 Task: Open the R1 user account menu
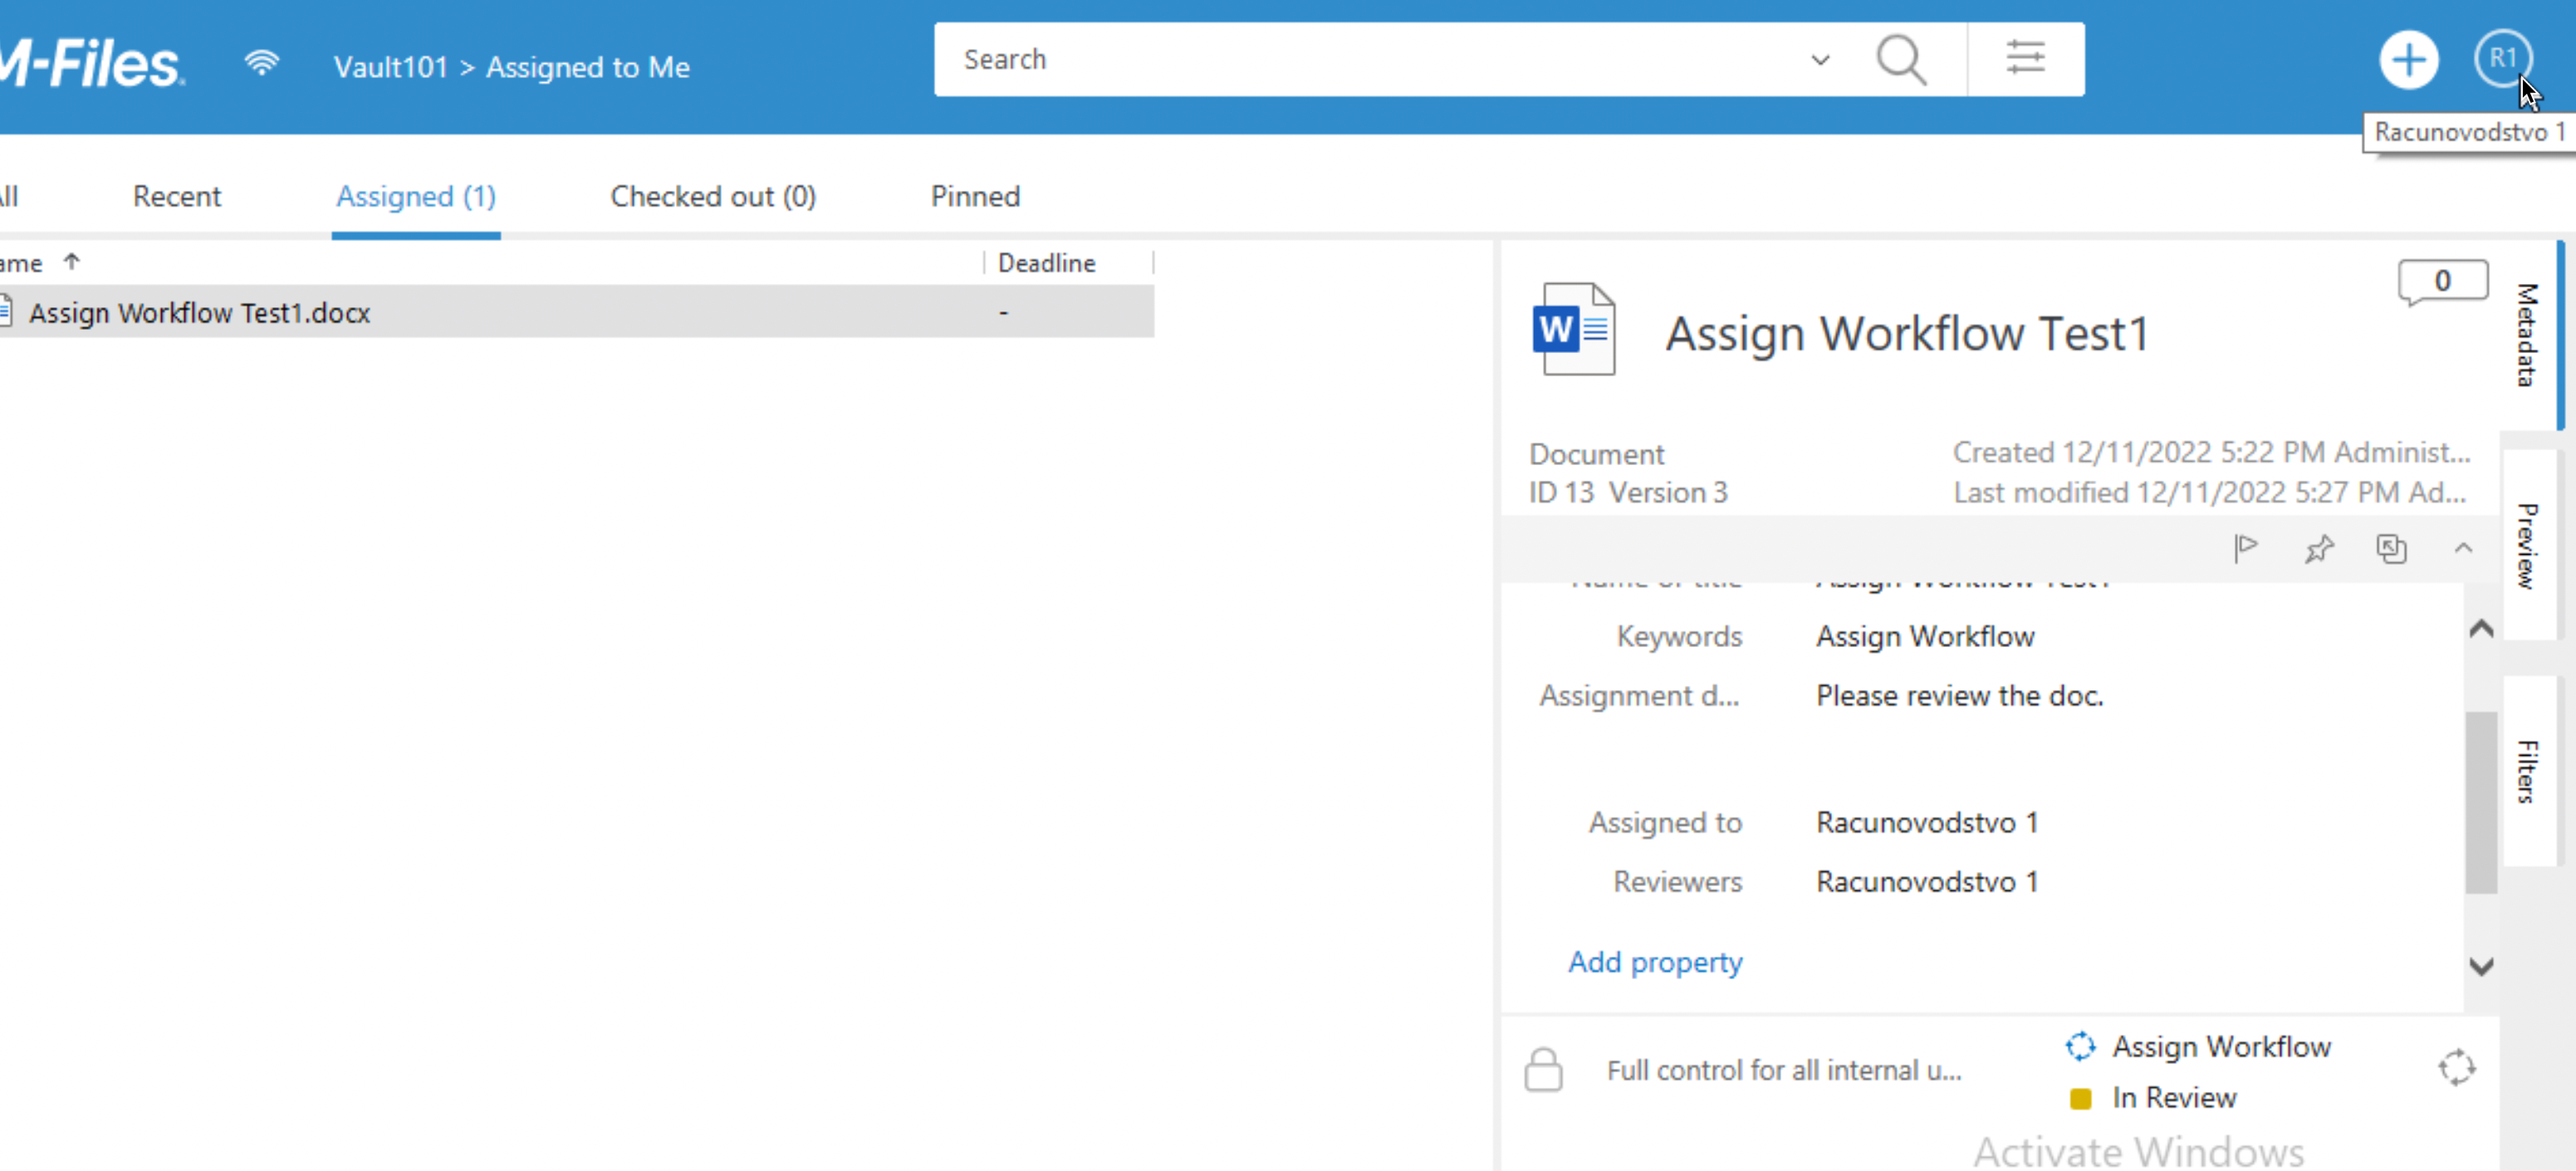[2502, 59]
